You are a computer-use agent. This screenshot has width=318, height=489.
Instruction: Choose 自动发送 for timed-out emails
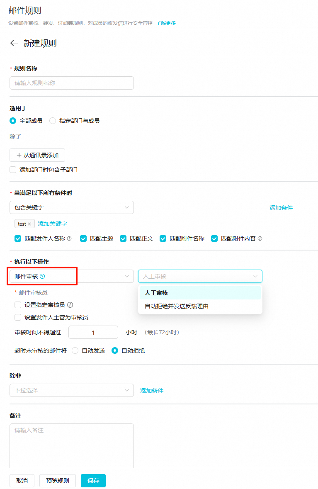(75, 350)
